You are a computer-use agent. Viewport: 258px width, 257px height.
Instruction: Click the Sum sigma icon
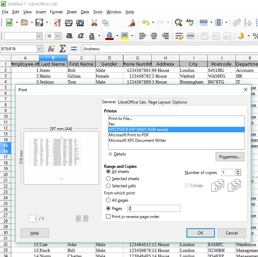[63, 49]
